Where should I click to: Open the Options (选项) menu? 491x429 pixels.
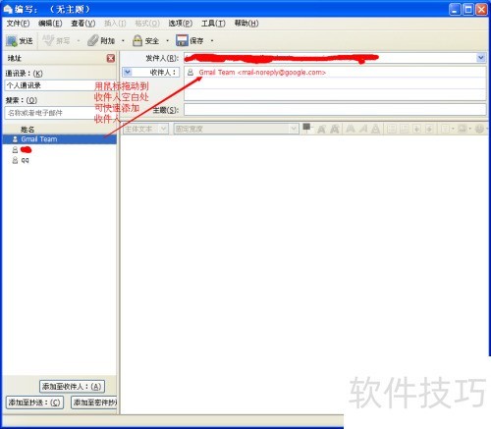point(181,24)
